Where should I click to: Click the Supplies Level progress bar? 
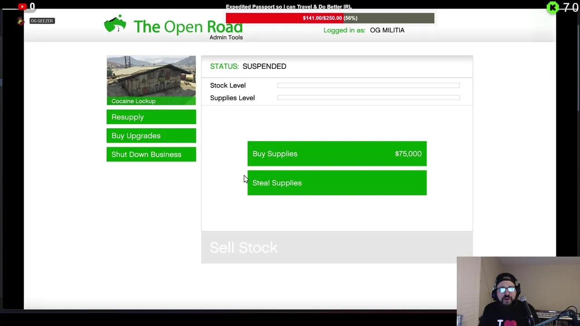[x=368, y=98]
